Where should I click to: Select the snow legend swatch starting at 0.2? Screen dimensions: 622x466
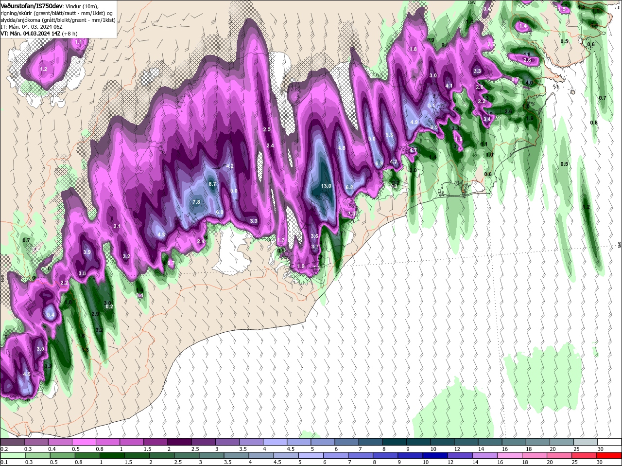[x=12, y=442]
